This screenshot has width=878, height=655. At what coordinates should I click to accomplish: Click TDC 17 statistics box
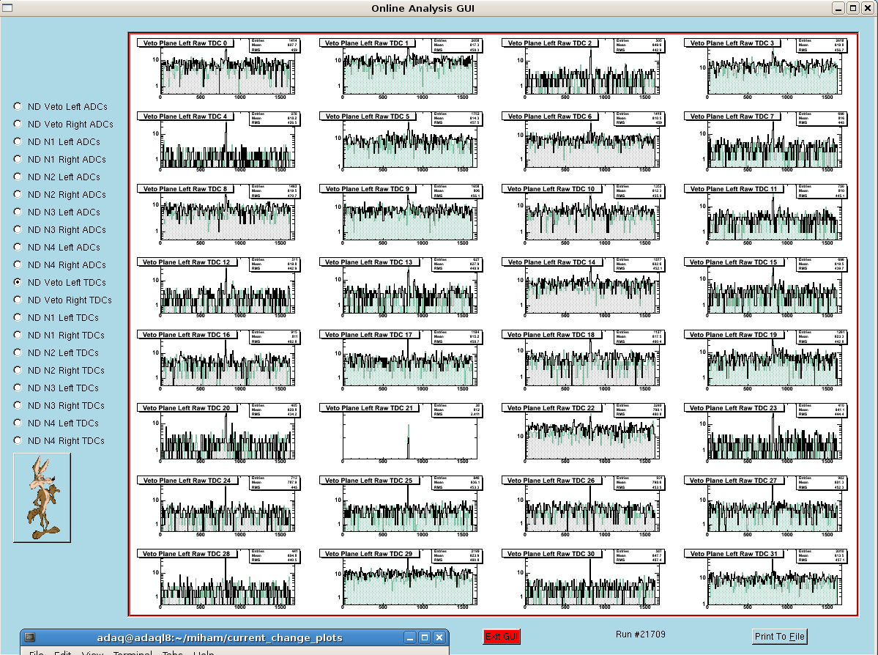click(457, 337)
